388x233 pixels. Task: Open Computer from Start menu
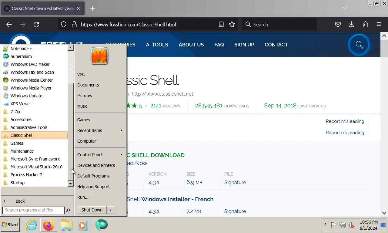point(100,141)
